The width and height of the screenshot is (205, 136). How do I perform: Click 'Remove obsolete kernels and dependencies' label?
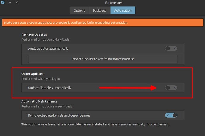click(x=59, y=115)
